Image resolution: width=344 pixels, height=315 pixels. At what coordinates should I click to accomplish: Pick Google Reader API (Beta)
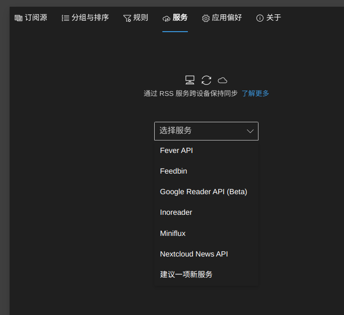click(x=206, y=192)
